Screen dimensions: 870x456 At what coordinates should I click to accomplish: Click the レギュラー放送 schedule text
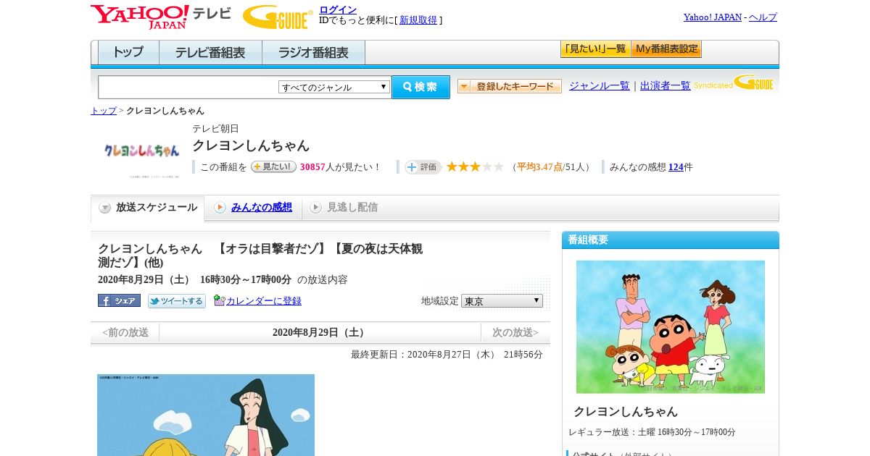[652, 432]
